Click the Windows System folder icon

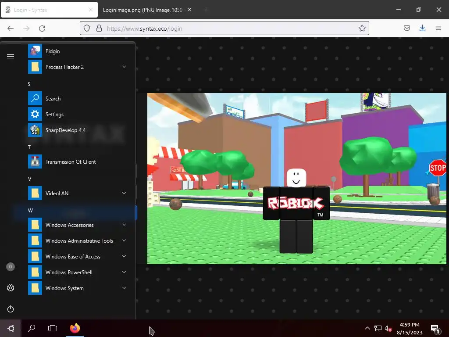tap(35, 288)
